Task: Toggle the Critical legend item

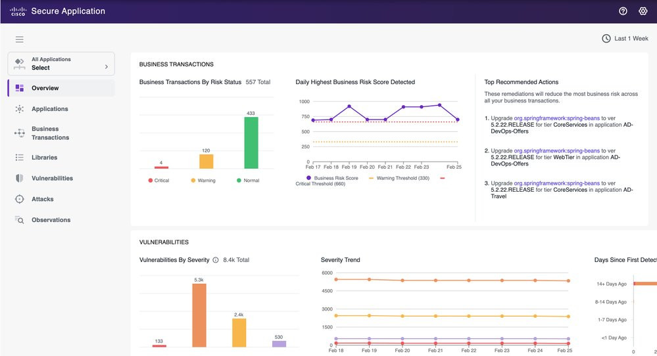Action: click(x=158, y=181)
